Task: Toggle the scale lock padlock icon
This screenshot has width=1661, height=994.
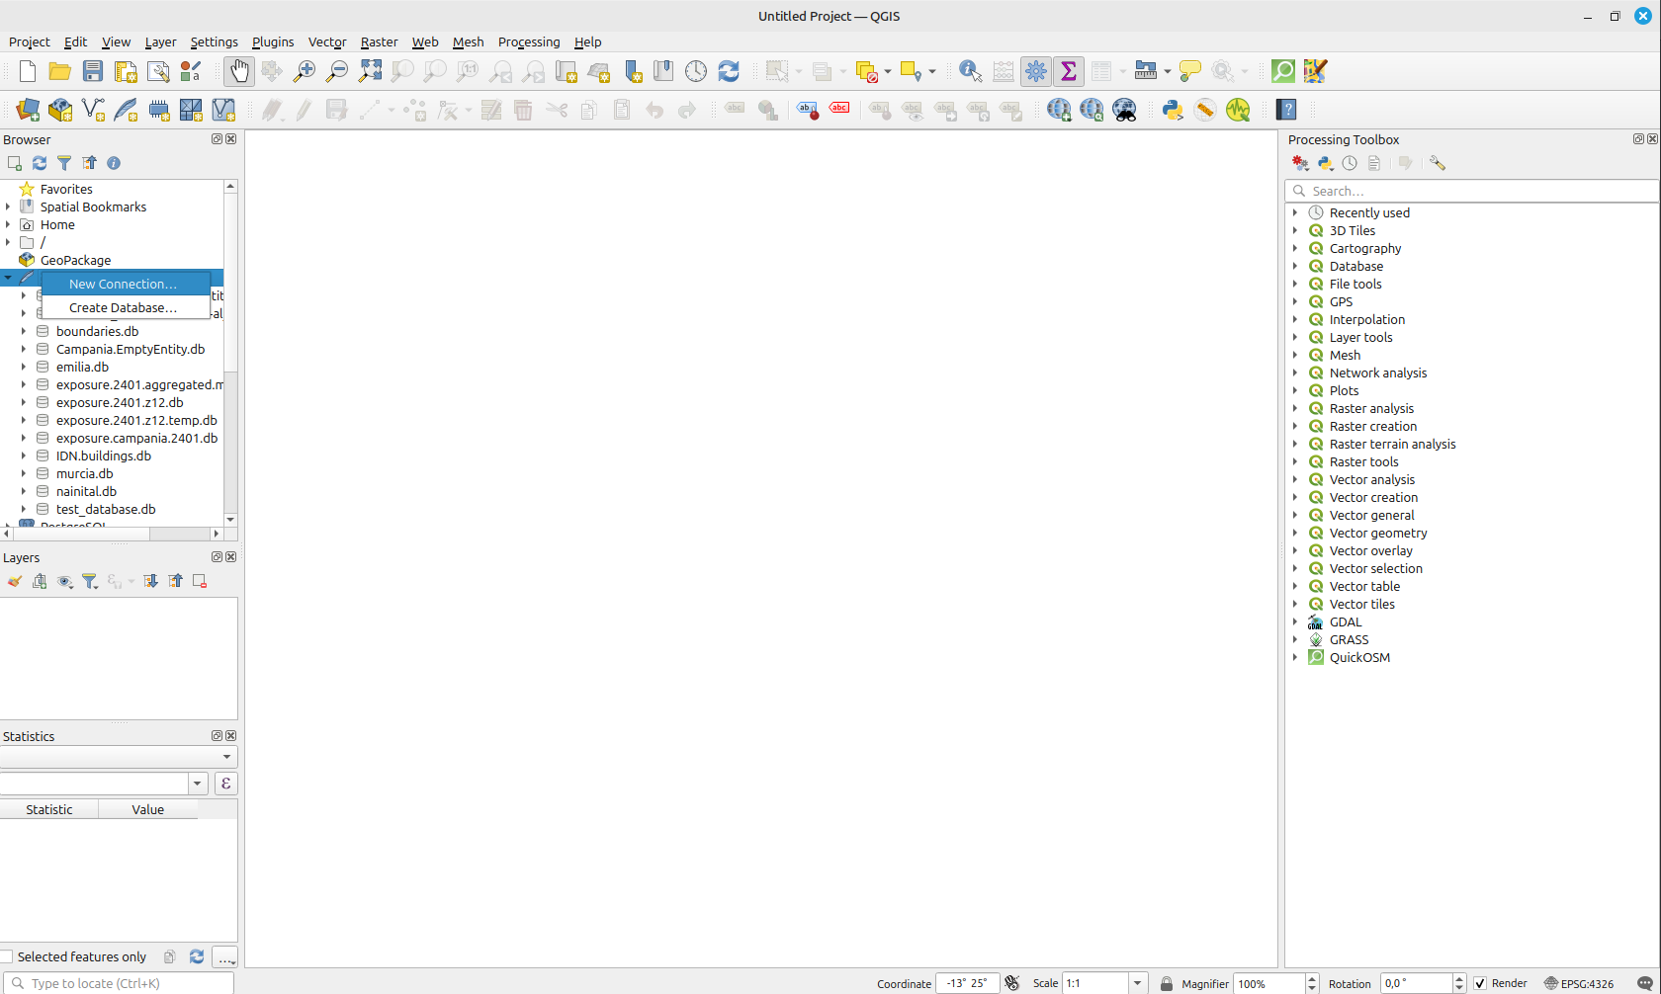Action: click(x=1167, y=983)
